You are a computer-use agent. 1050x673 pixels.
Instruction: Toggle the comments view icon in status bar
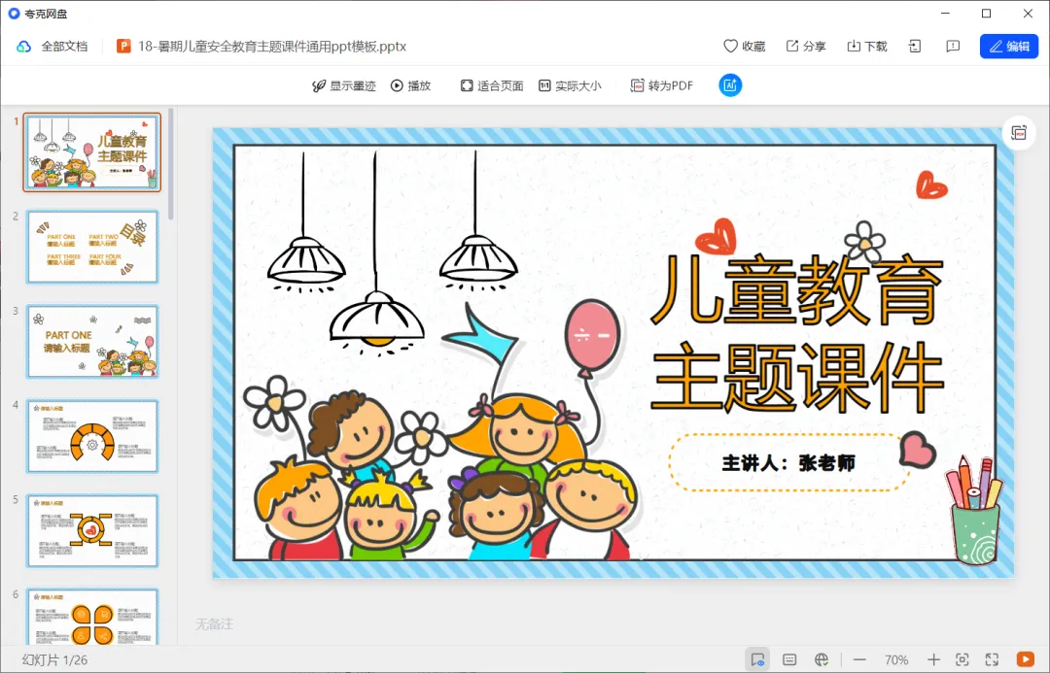(x=757, y=659)
